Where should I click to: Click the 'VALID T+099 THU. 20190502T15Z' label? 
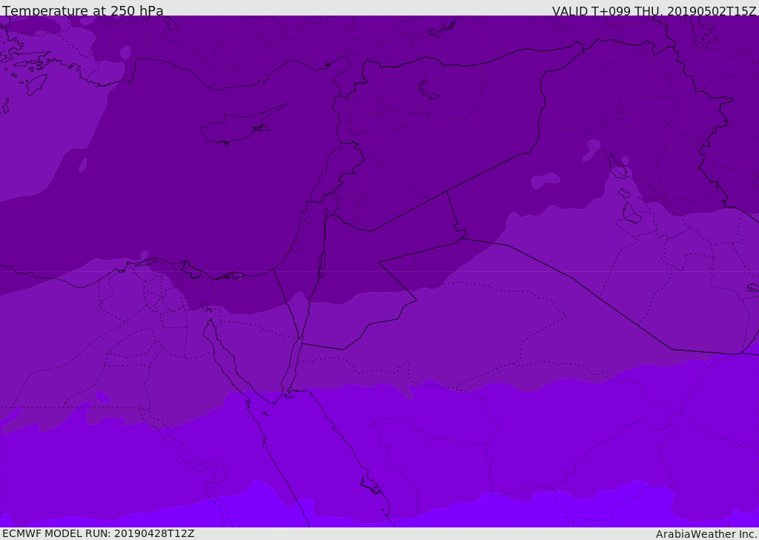[654, 10]
